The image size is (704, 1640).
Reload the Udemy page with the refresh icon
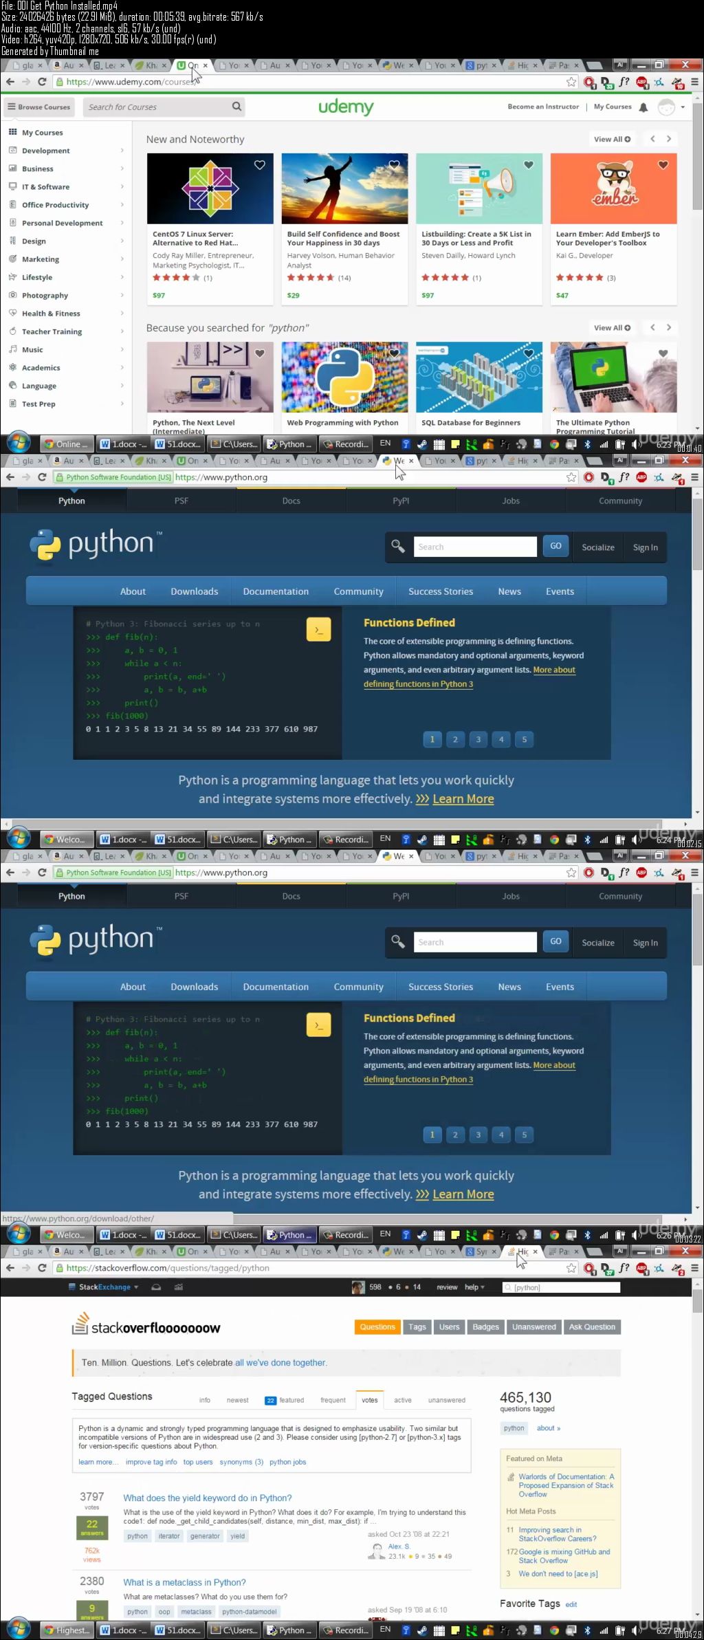pyautogui.click(x=42, y=82)
